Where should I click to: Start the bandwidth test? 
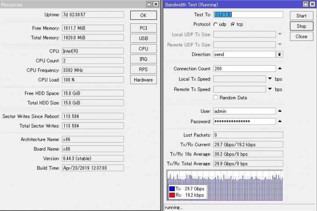point(302,16)
